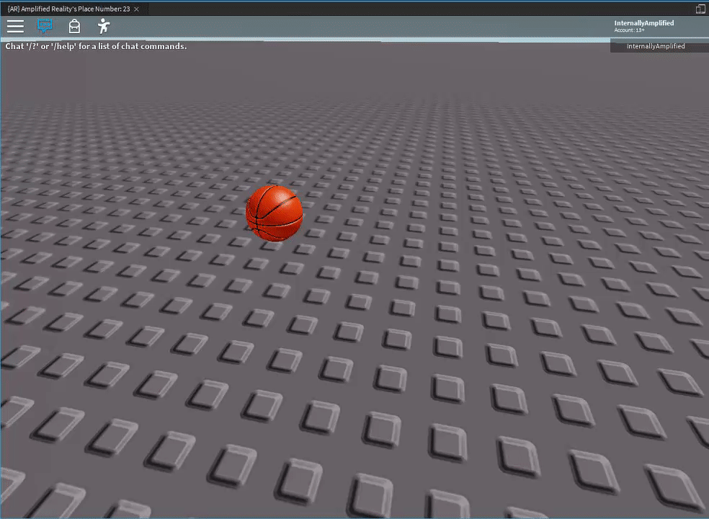The height and width of the screenshot is (519, 709).
Task: Click the Account: 13+ label
Action: coord(630,30)
